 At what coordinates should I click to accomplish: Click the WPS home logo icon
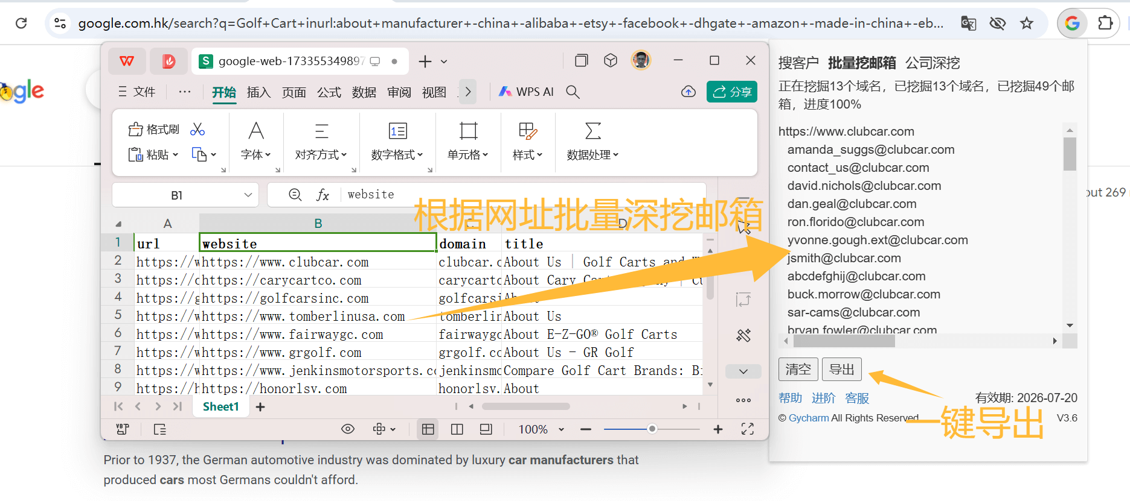click(x=127, y=61)
